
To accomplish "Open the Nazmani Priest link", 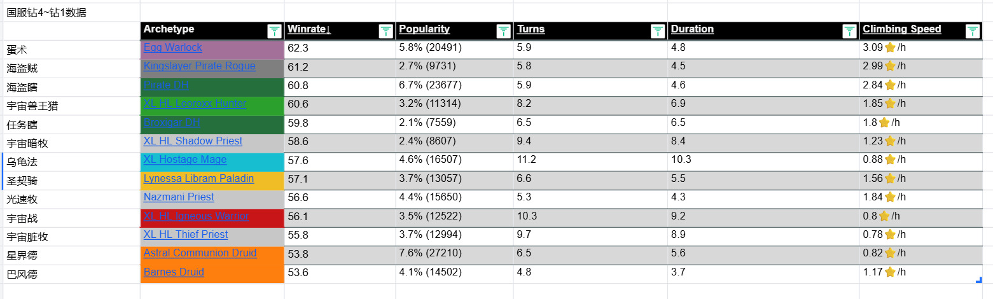I will tap(179, 197).
